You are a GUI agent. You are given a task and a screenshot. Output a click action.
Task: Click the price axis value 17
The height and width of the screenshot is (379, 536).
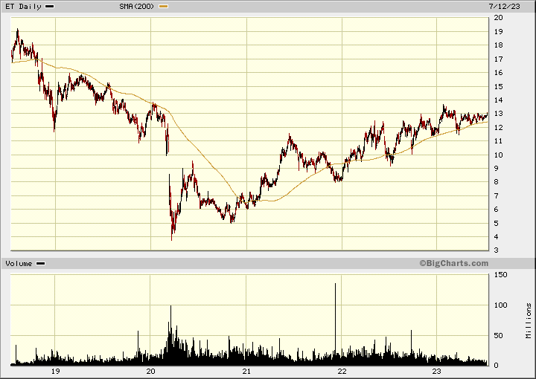498,59
